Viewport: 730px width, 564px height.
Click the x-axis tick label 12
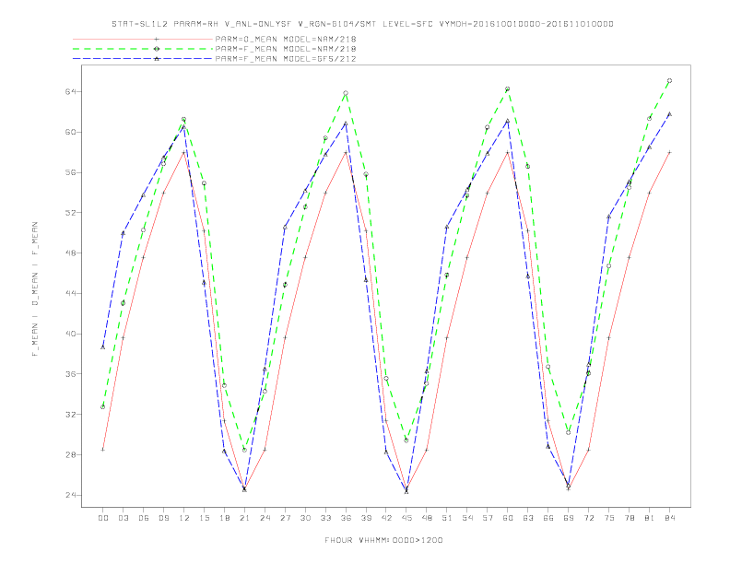tap(184, 518)
